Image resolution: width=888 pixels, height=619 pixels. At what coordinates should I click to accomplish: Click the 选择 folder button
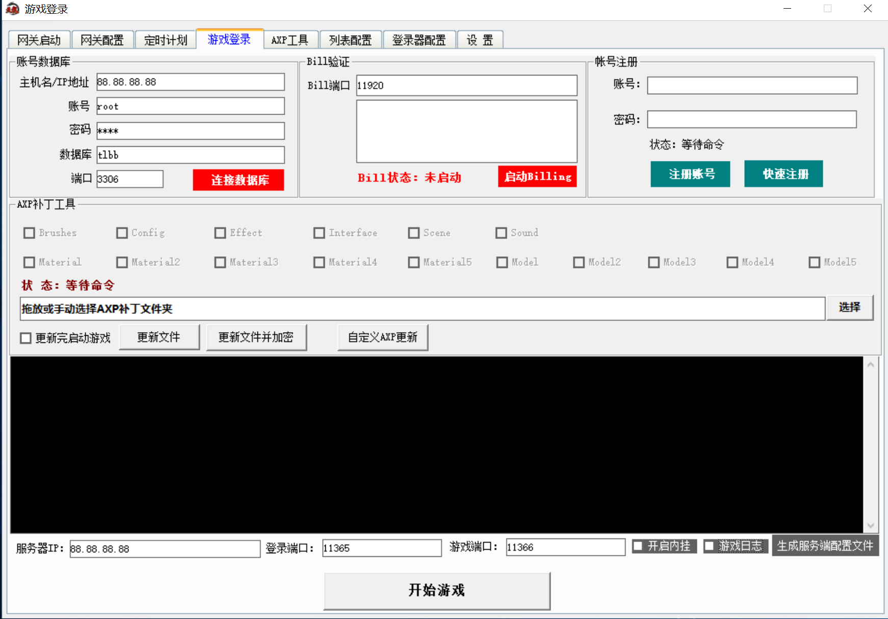[x=850, y=307]
